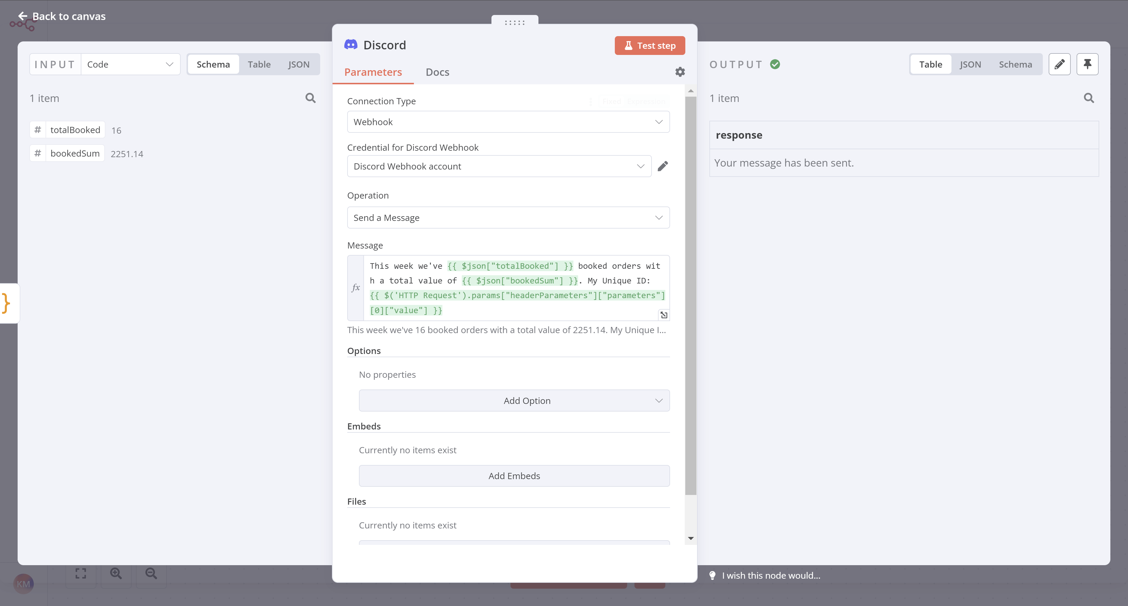Click the pin data icon above the output
This screenshot has width=1128, height=606.
click(x=1087, y=64)
